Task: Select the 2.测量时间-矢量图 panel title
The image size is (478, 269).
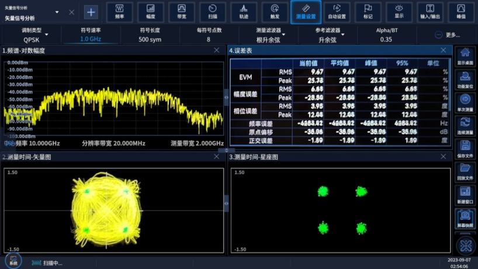Action: click(27, 157)
